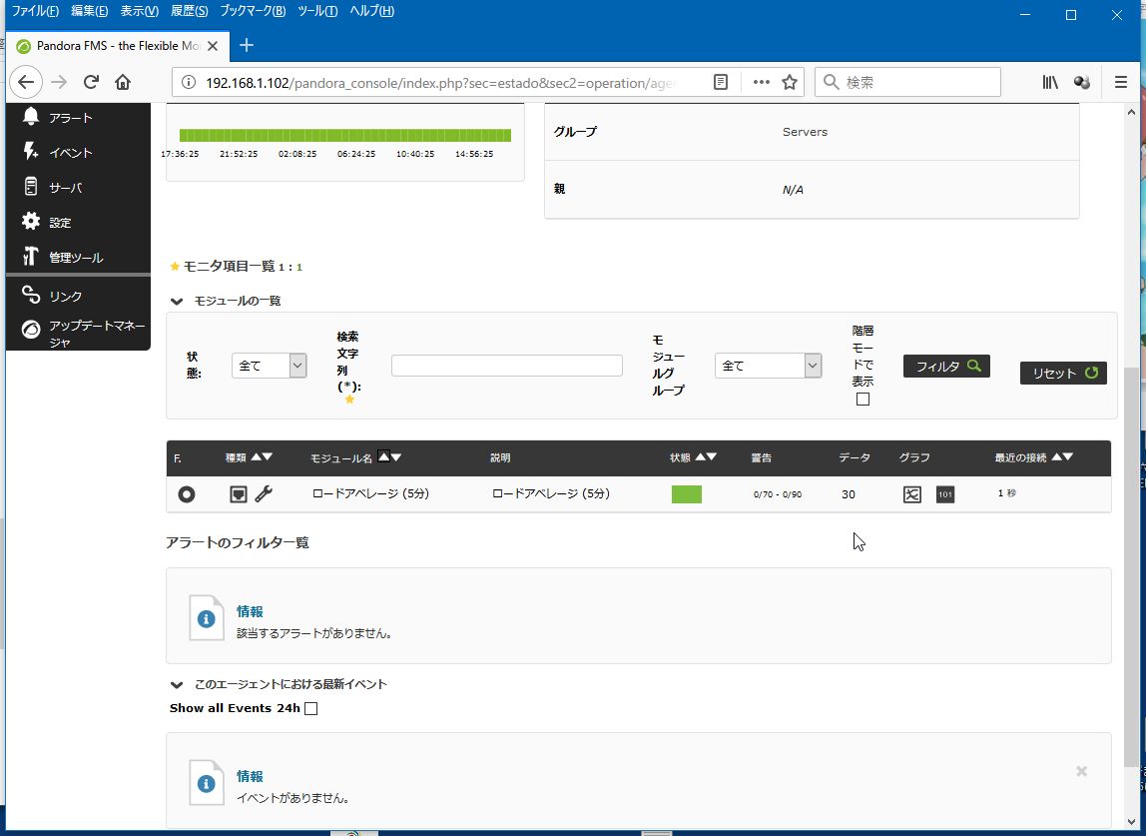Click the force-check circle icon in module row
1146x836 pixels.
tap(187, 494)
